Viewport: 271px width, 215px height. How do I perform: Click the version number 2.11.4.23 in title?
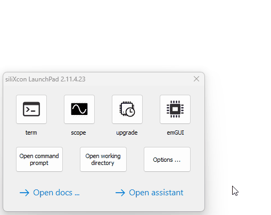(73, 79)
